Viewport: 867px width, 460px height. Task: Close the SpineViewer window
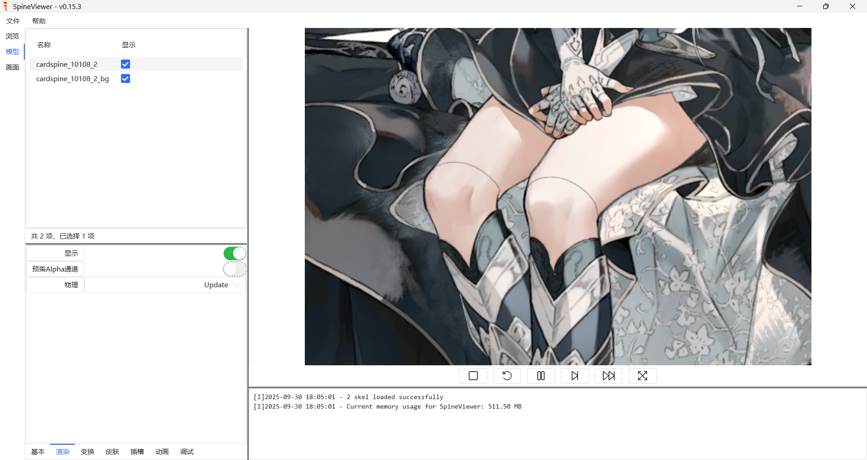point(853,6)
